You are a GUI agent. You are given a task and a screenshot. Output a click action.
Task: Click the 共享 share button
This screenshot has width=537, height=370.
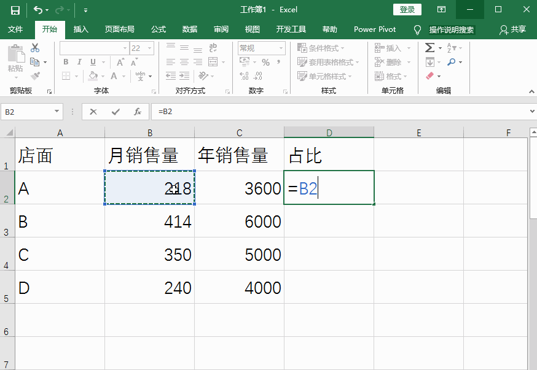(512, 29)
